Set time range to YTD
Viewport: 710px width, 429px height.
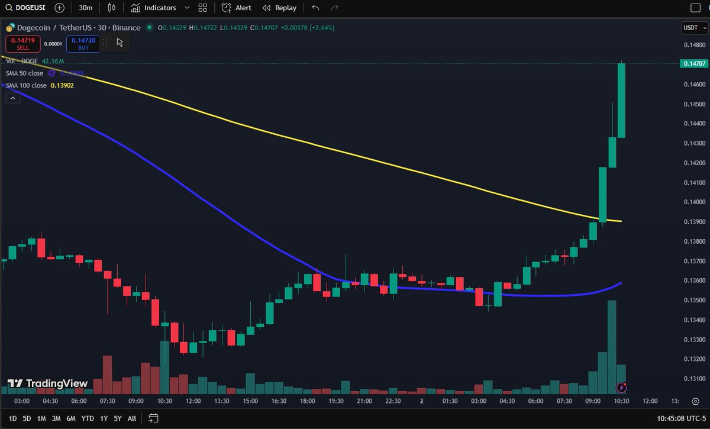coord(88,418)
